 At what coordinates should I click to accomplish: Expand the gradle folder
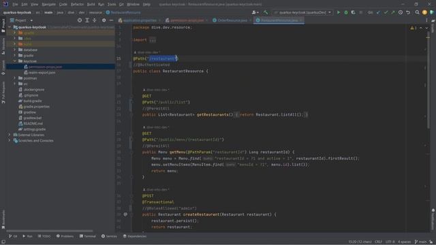(x=15, y=56)
